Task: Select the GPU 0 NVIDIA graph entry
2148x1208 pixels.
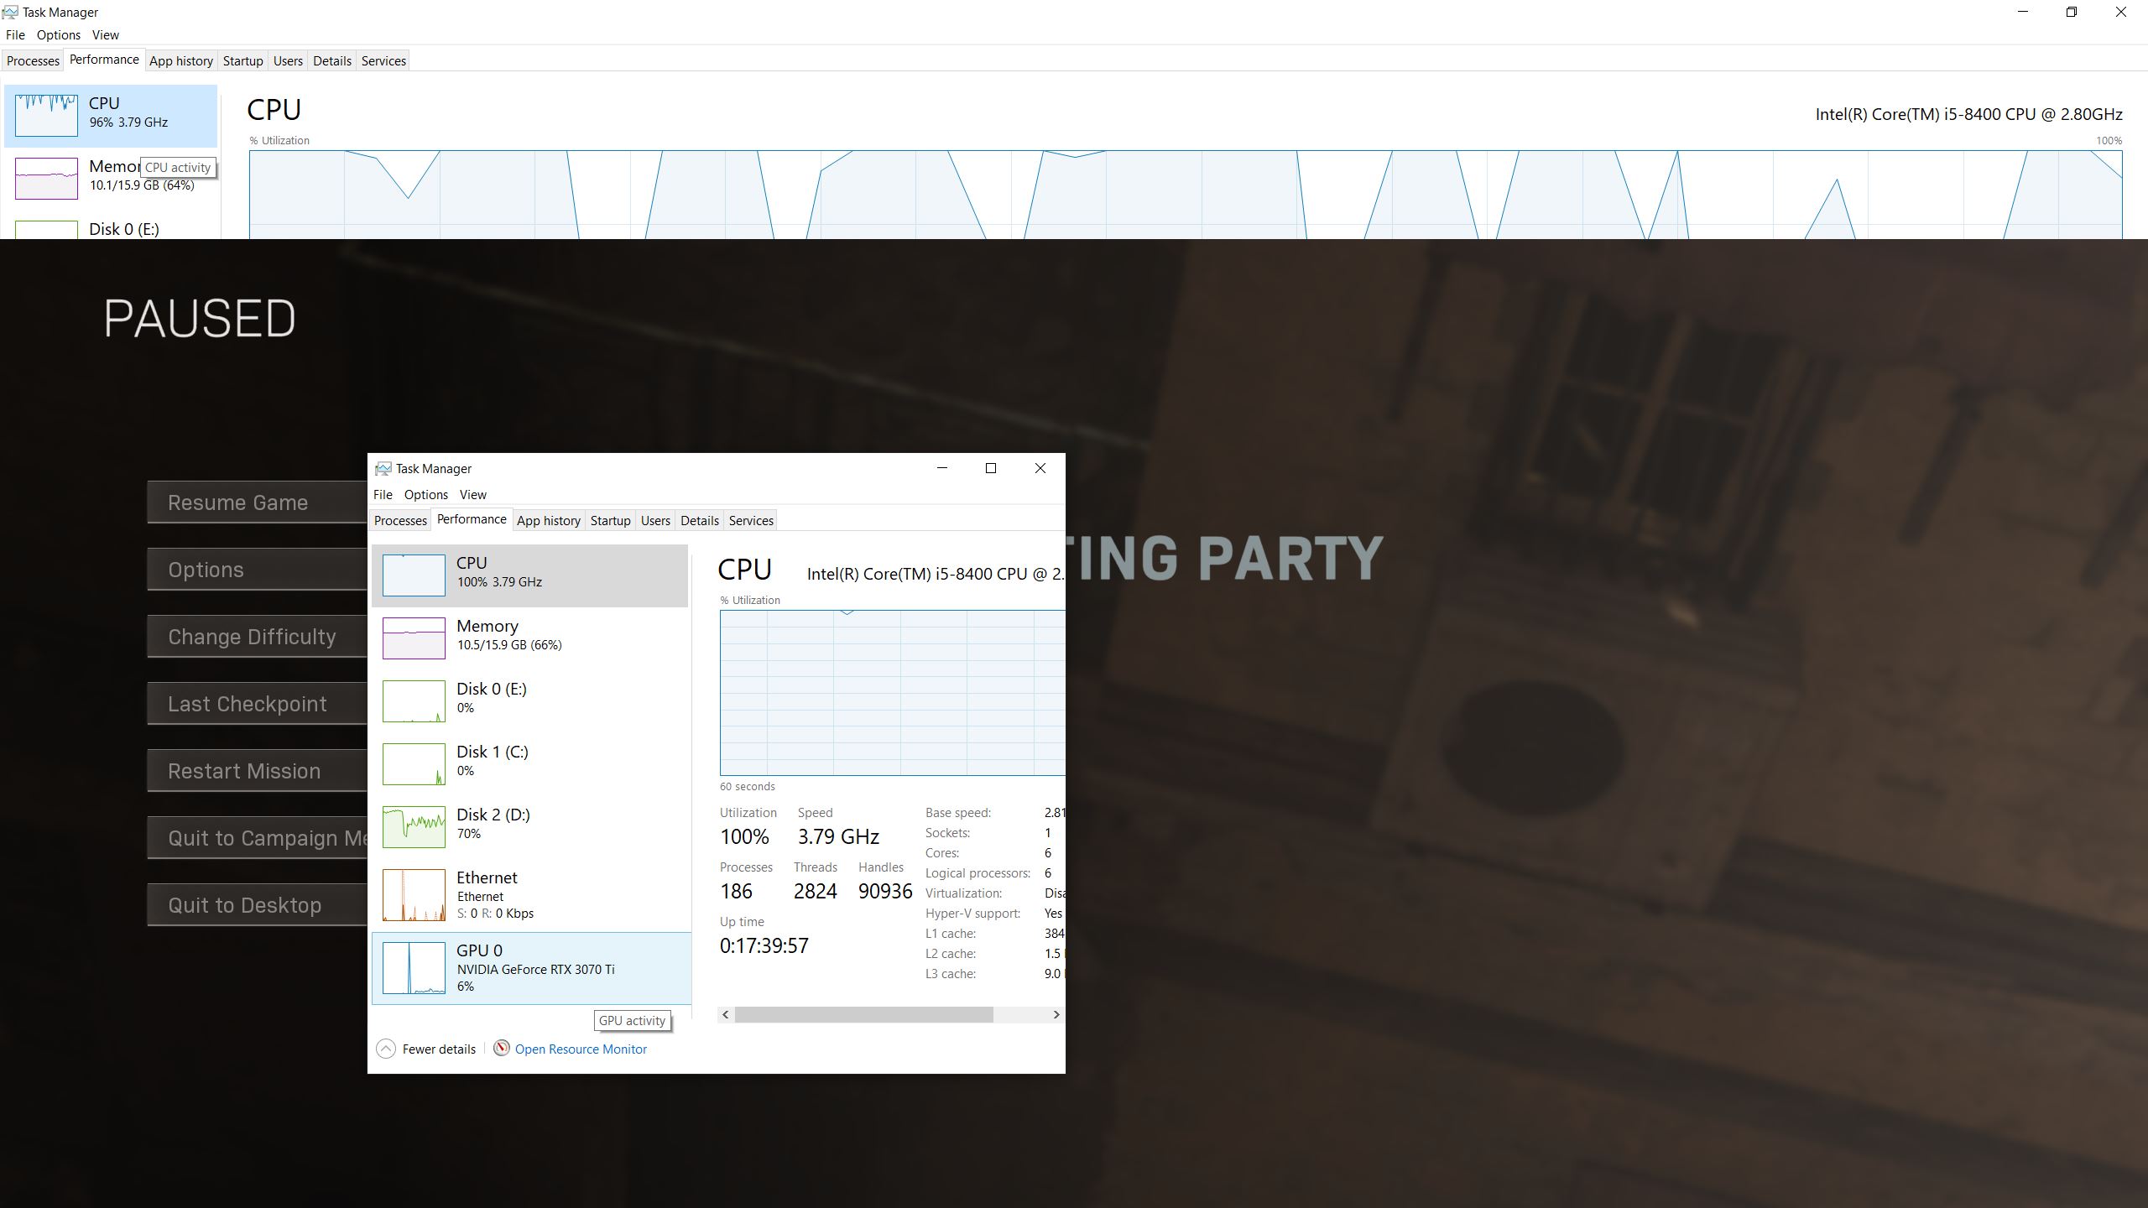Action: click(x=414, y=968)
